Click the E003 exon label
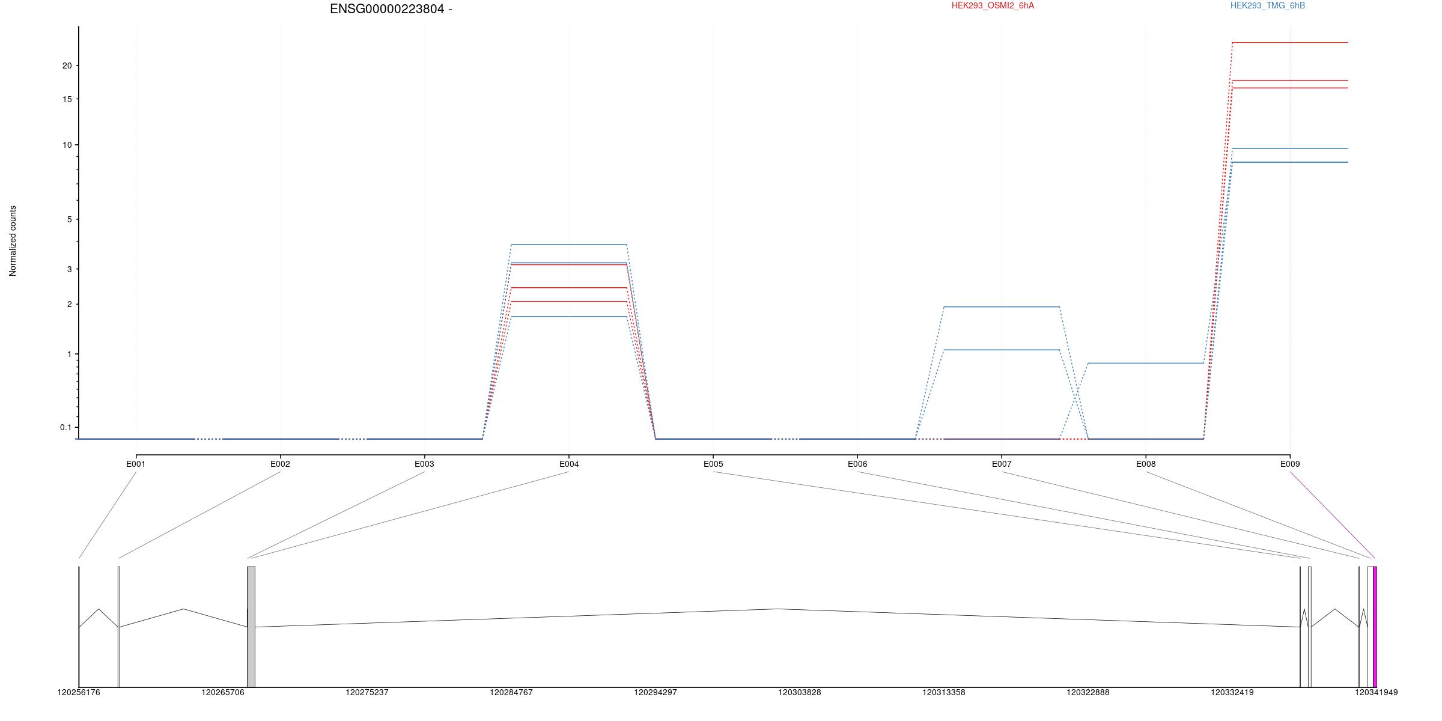Viewport: 1442px width, 721px height. pyautogui.click(x=424, y=464)
